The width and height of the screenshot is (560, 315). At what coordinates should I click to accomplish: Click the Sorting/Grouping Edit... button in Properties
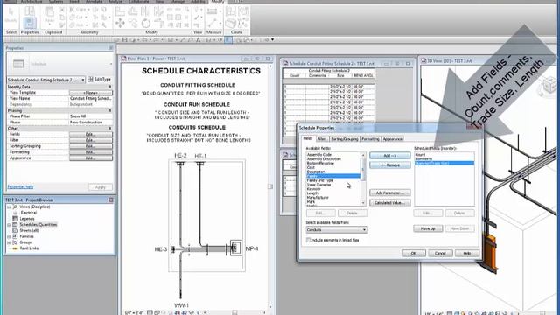coord(91,146)
